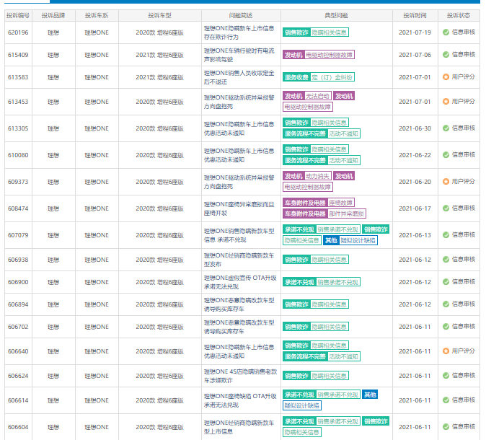This screenshot has height=440, width=486.
Task: Select the 投诉时间 column header
Action: [x=415, y=15]
